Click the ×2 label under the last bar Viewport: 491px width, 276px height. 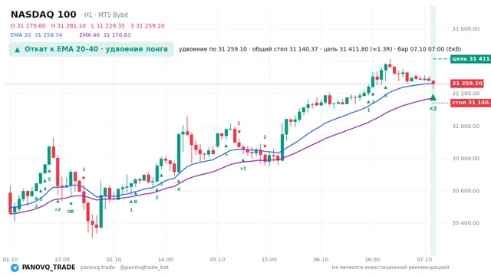coord(433,109)
